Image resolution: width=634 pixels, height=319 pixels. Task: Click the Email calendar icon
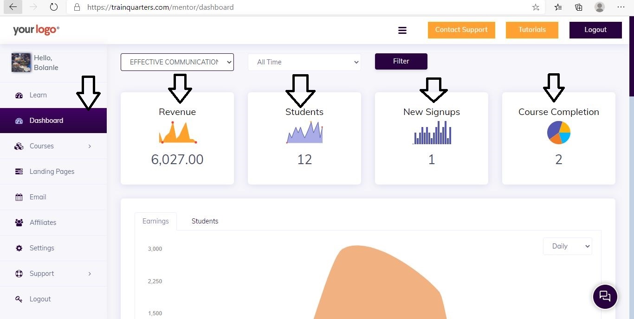(19, 197)
